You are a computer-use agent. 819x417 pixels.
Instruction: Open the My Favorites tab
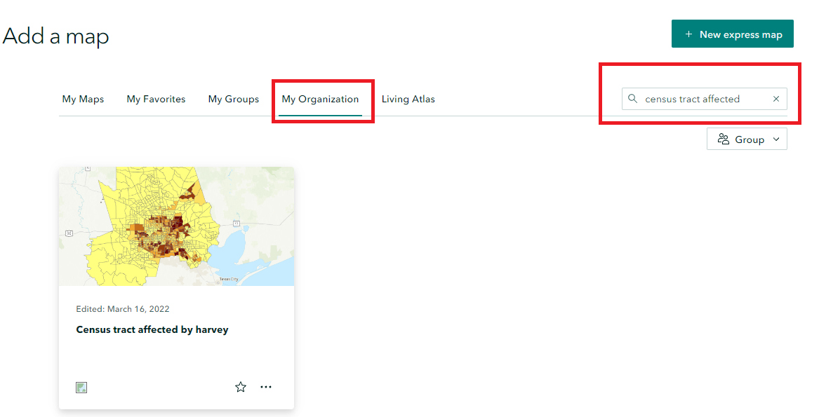[x=156, y=99]
